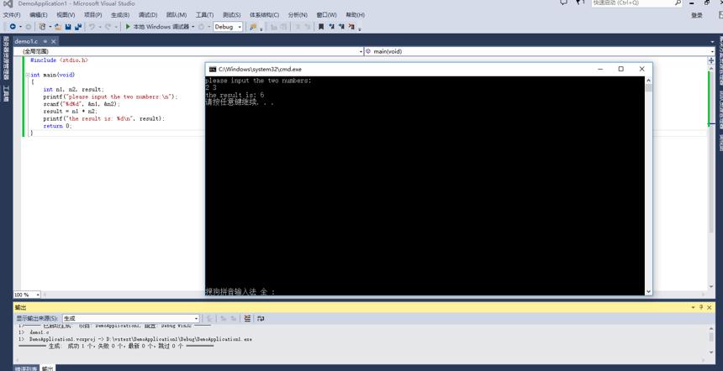Screen dimensions: 723x371
Task: Click the cmd.exe vertical scrollbar down arrow
Action: pos(648,291)
